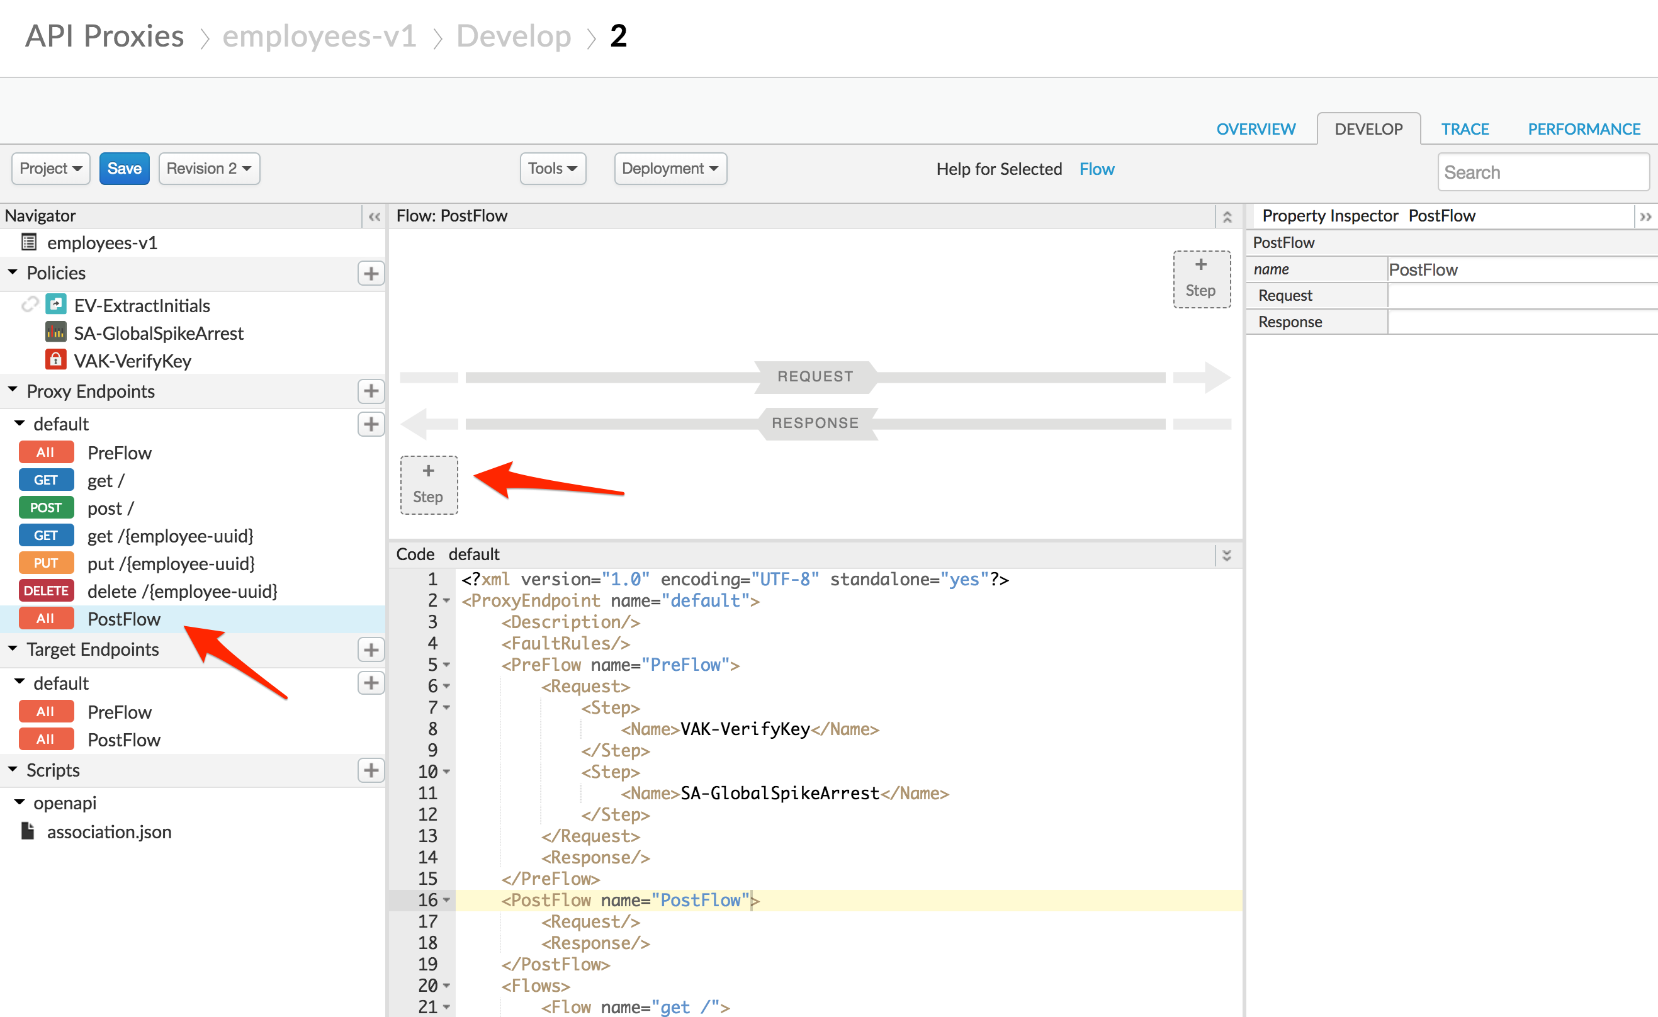Select the target PreFlow in Navigator
Image resolution: width=1658 pixels, height=1017 pixels.
[120, 712]
